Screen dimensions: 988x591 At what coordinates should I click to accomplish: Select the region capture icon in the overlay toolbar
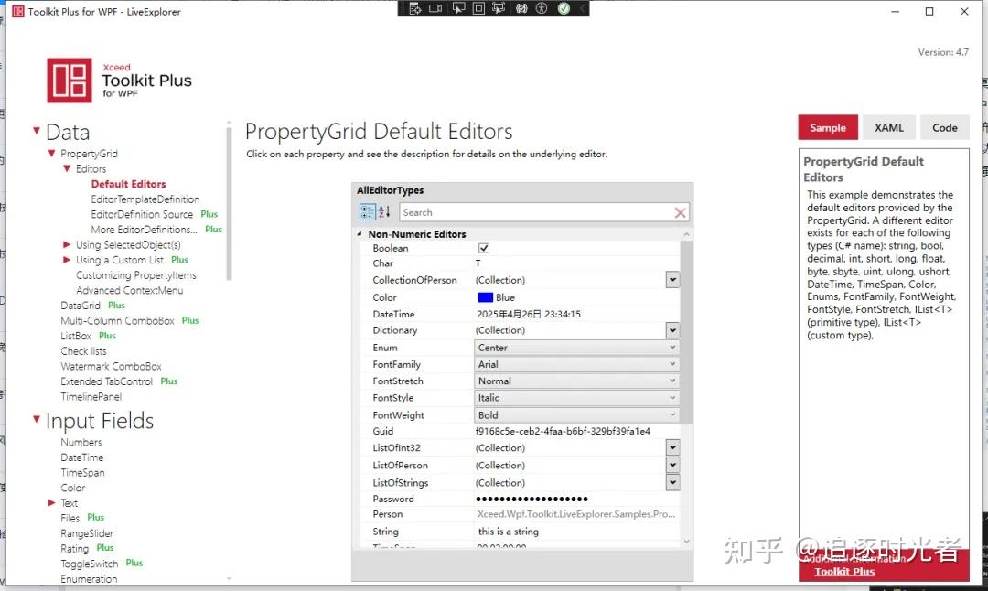478,8
